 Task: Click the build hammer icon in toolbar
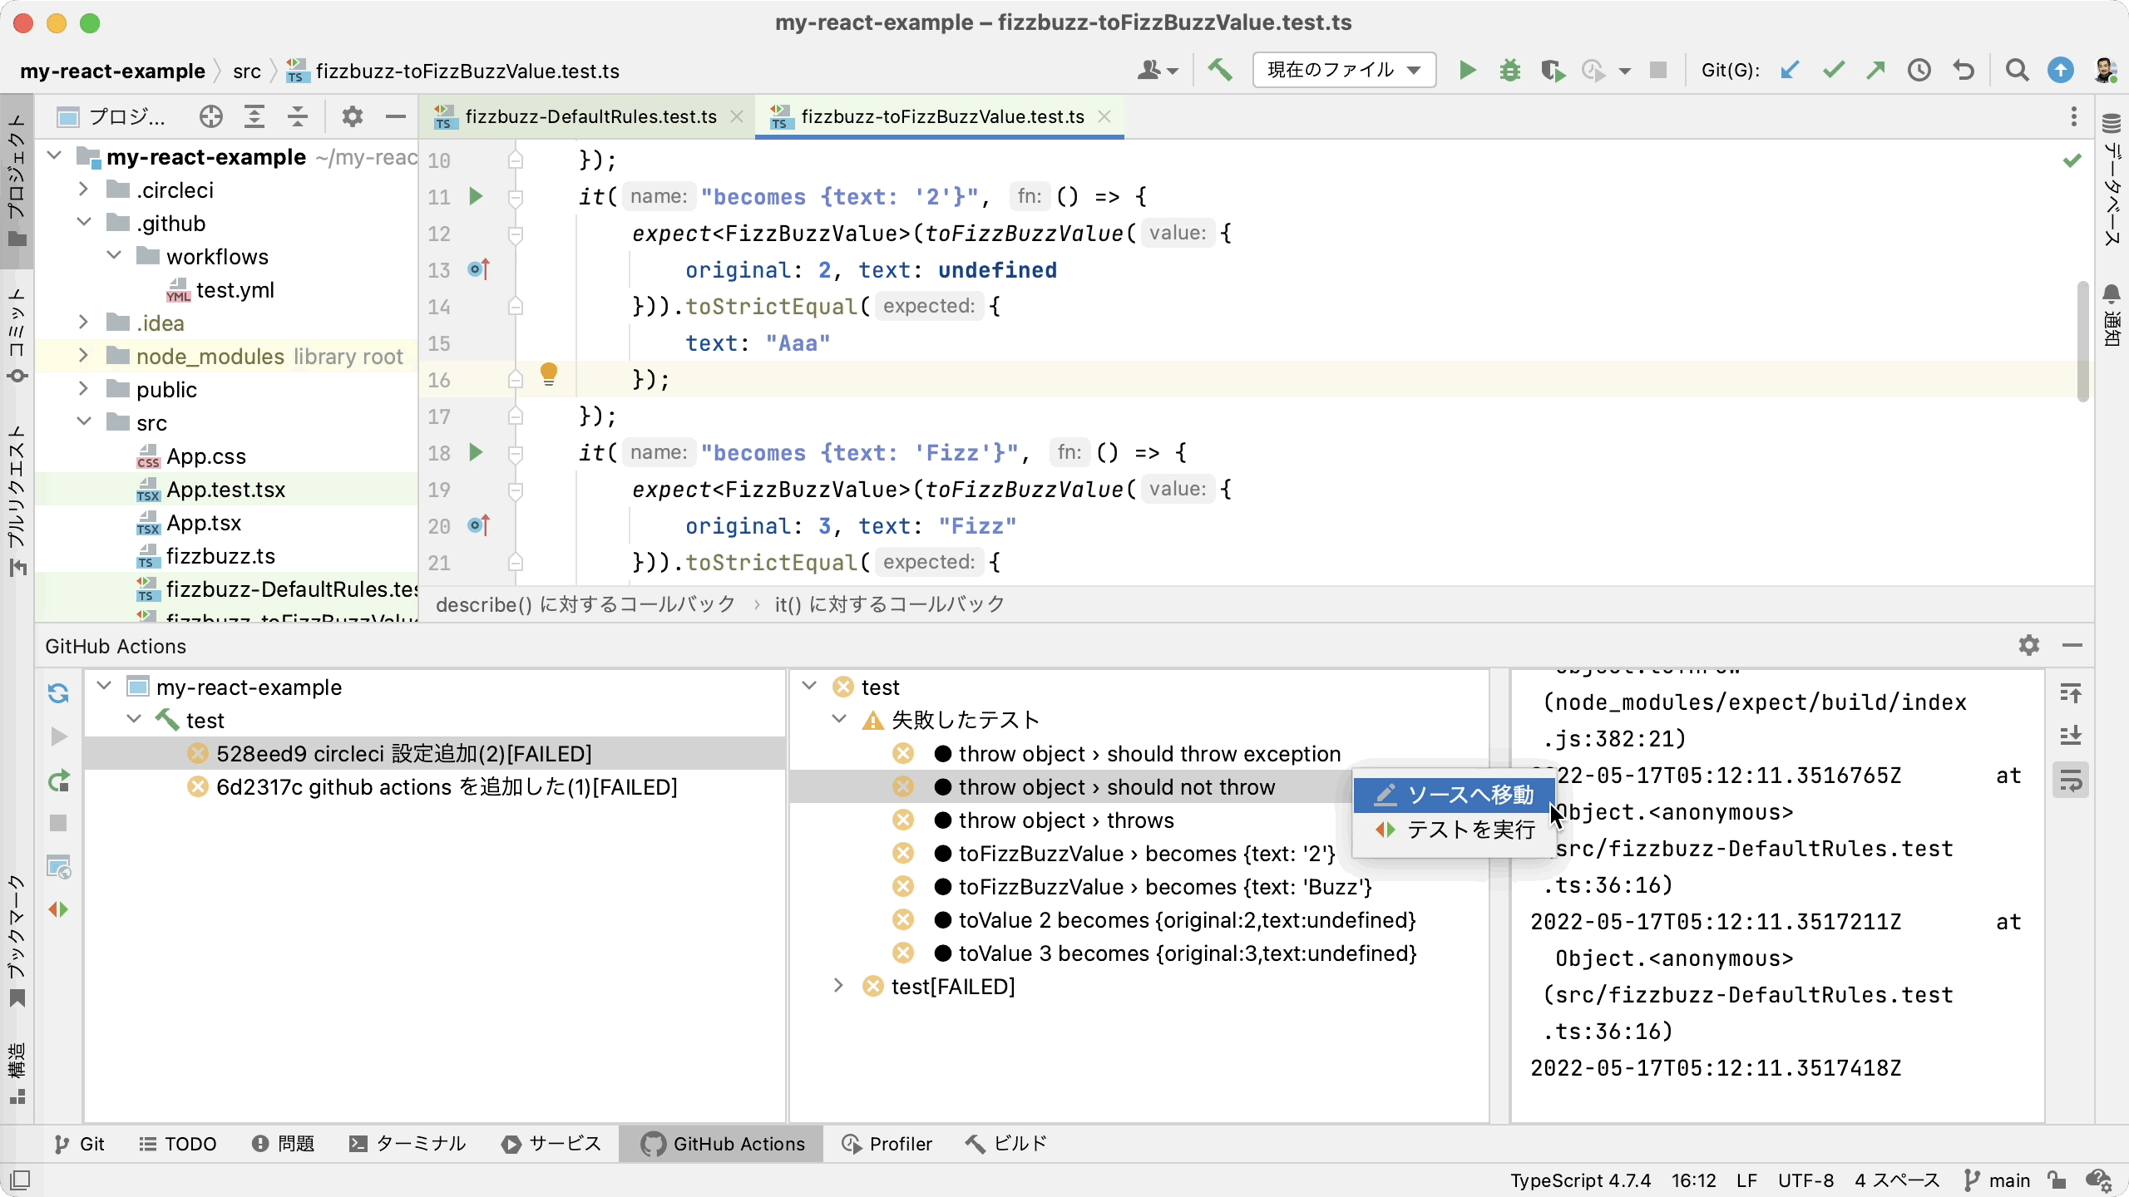(1220, 70)
